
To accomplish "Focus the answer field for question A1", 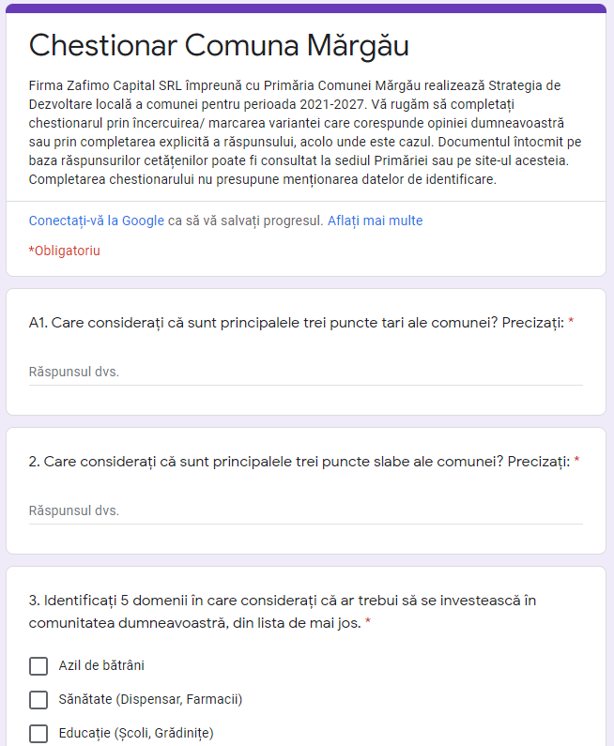I will pos(305,372).
